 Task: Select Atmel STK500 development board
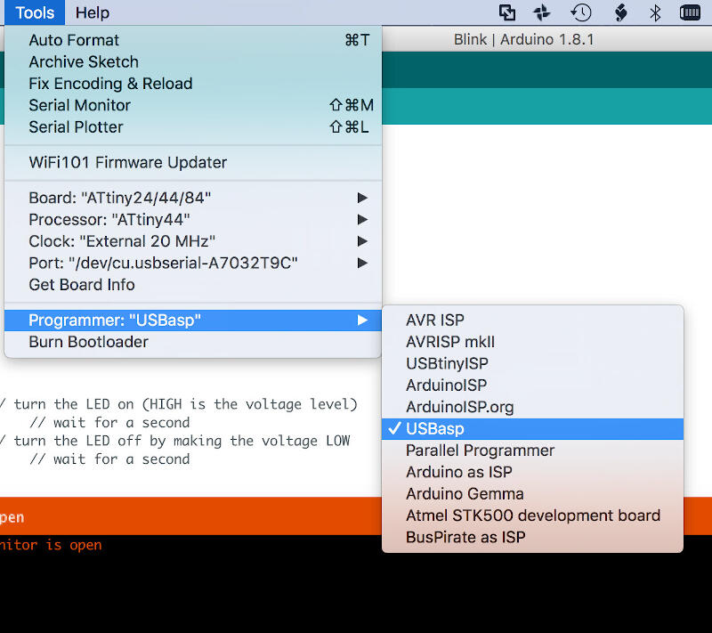click(532, 515)
